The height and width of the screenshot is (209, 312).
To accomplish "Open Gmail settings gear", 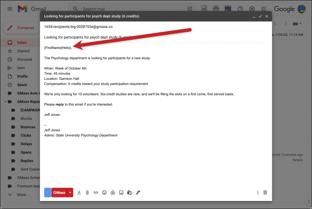I will coord(252,9).
